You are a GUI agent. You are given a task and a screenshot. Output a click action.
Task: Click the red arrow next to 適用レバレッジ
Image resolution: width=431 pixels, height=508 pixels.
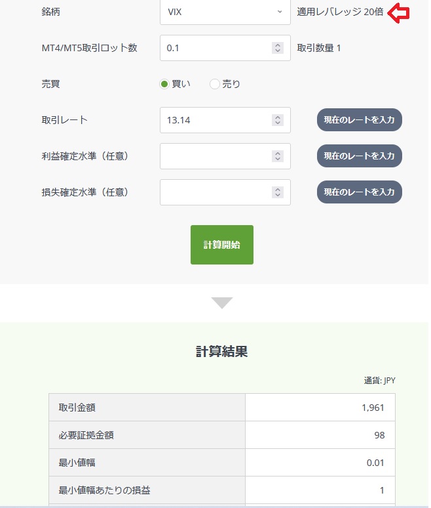(398, 12)
